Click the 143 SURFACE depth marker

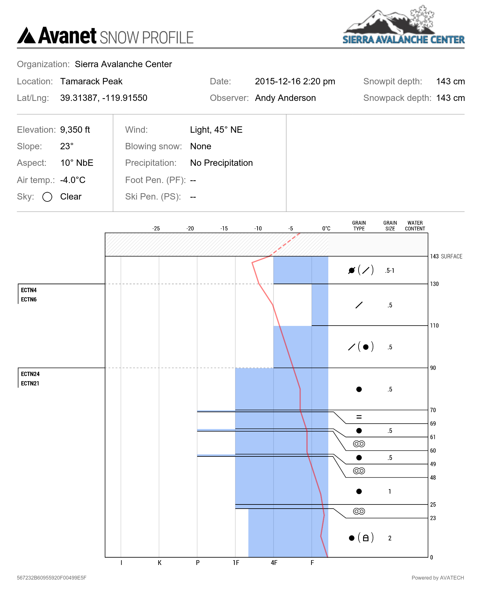(x=446, y=256)
